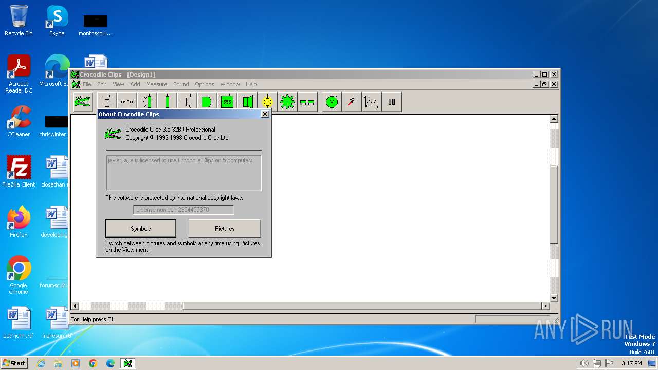
Task: Open the lamp light outputs toolbar
Action: click(x=267, y=102)
